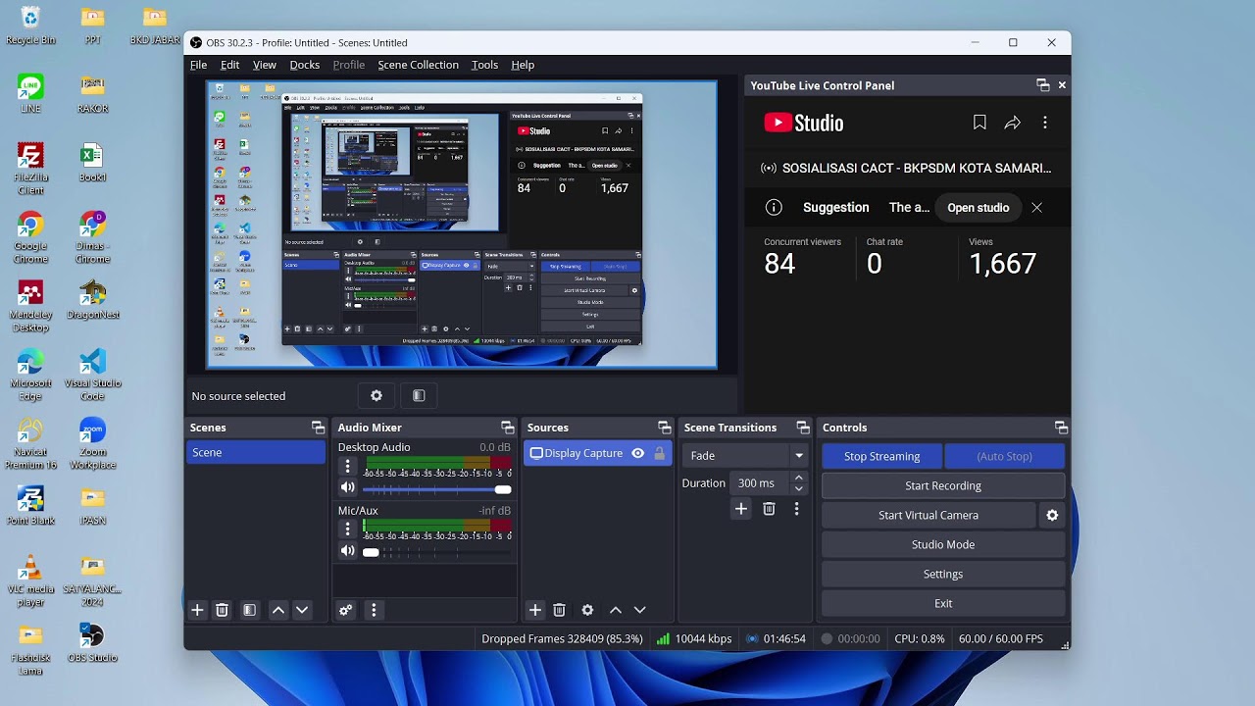Open virtual camera settings gear
The image size is (1255, 706).
pyautogui.click(x=1052, y=515)
